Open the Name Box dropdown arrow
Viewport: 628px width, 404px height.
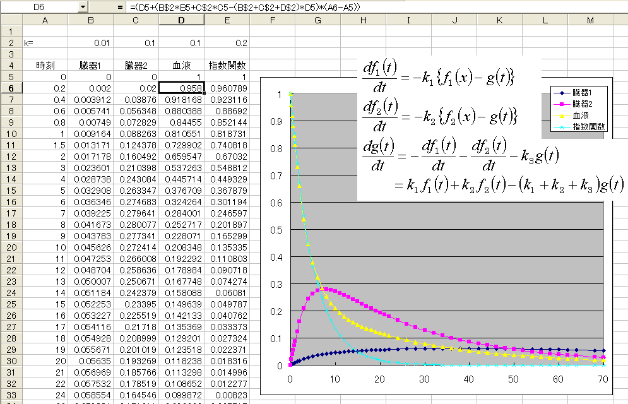click(x=83, y=7)
